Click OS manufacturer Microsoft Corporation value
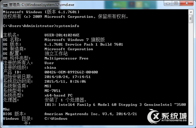Image resolution: width=196 pixels, height=128 pixels. (69, 49)
